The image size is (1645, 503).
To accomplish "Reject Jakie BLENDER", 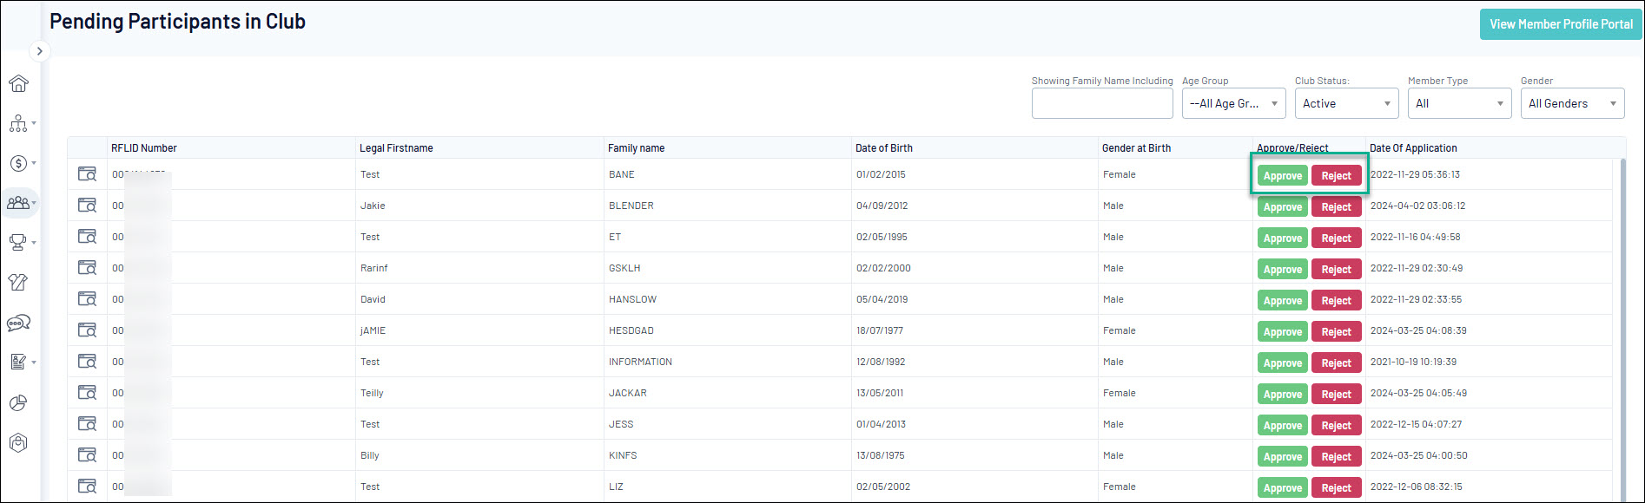I will tap(1336, 206).
